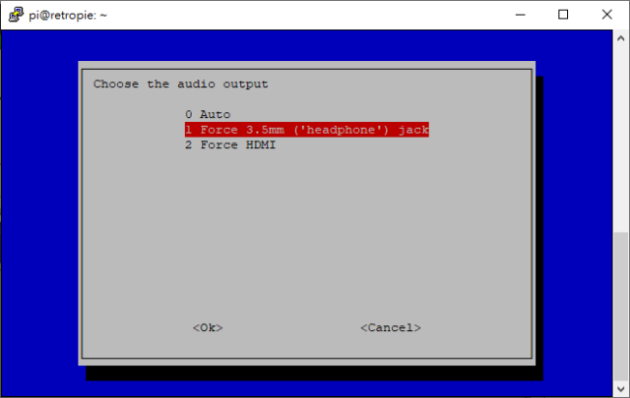
Task: Click empty title bar space beside the title
Action: (x=305, y=15)
